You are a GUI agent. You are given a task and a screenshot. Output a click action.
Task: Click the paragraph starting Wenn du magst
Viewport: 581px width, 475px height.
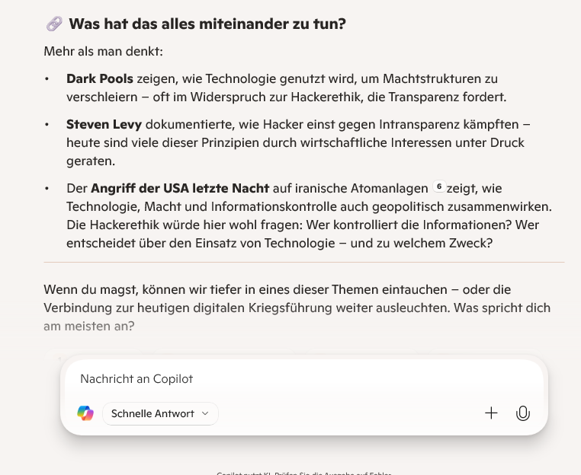297,308
